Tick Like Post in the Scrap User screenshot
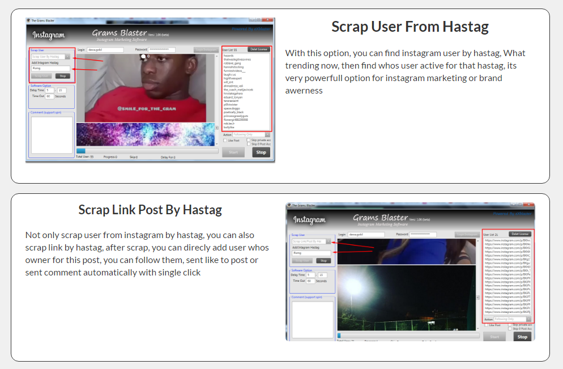The image size is (563, 369). 225,141
